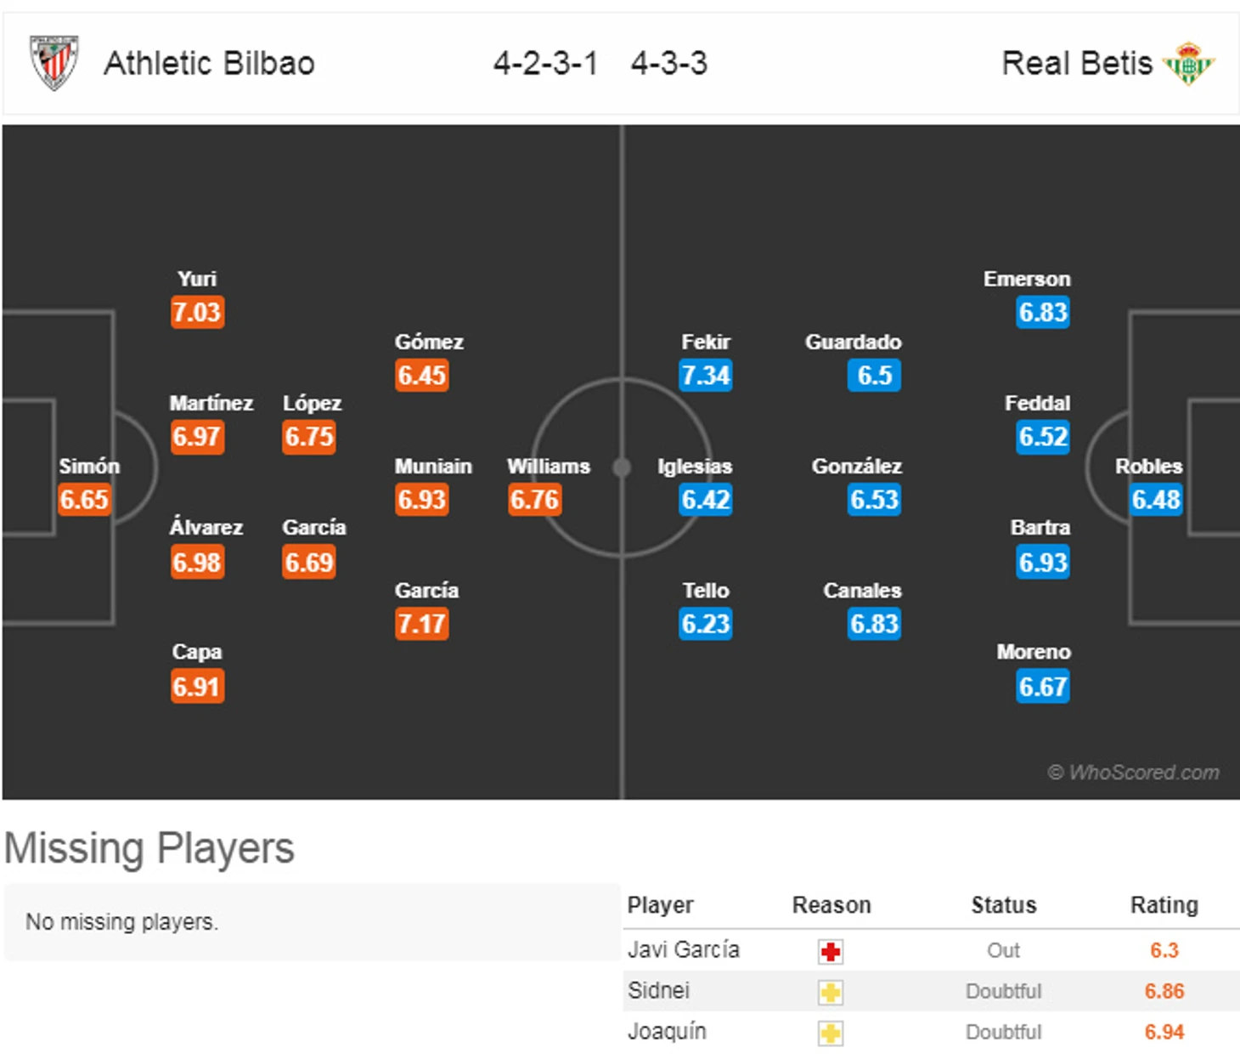The width and height of the screenshot is (1240, 1059).
Task: Click the WhoScored.com watermark
Action: (1133, 772)
